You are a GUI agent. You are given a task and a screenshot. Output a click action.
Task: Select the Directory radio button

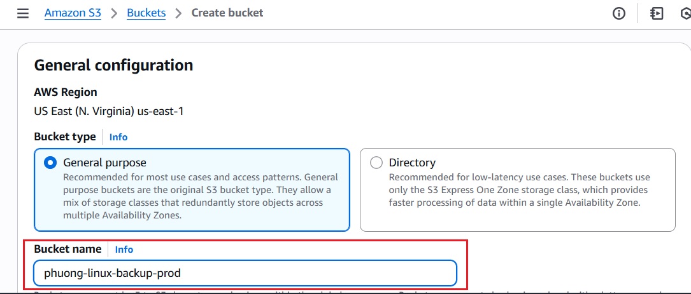tap(376, 163)
